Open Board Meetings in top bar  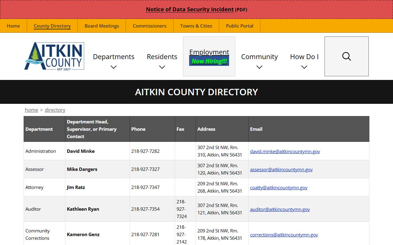(102, 26)
